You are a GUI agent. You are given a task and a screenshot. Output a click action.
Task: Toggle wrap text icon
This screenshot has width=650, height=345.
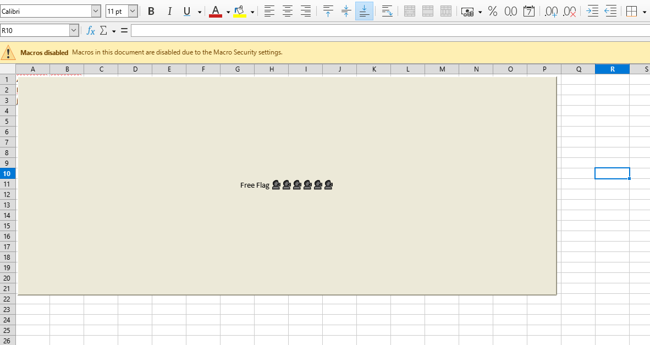387,11
